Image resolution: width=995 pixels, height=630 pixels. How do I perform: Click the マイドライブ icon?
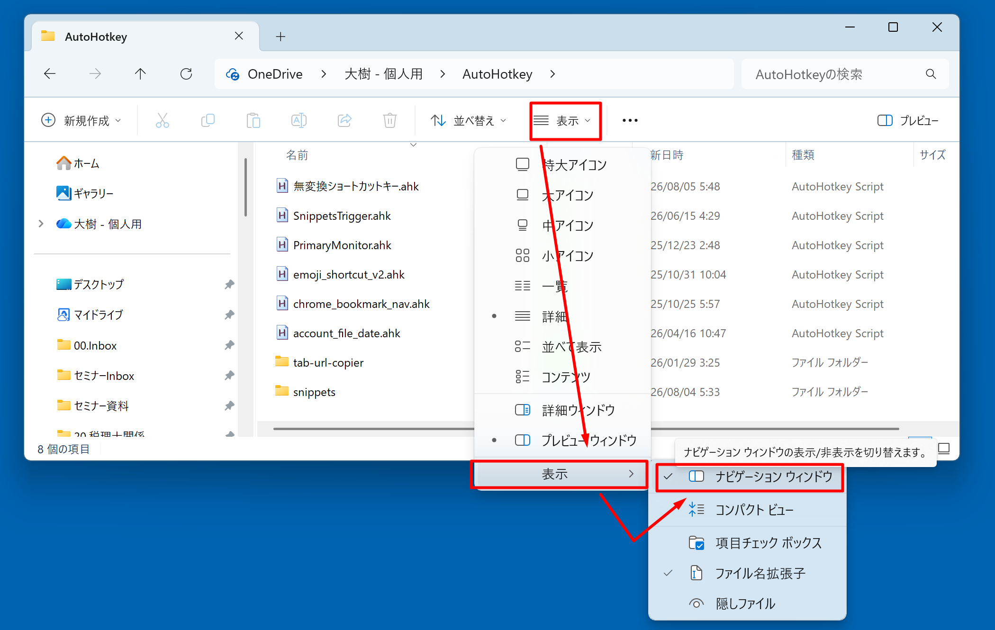[x=63, y=315]
